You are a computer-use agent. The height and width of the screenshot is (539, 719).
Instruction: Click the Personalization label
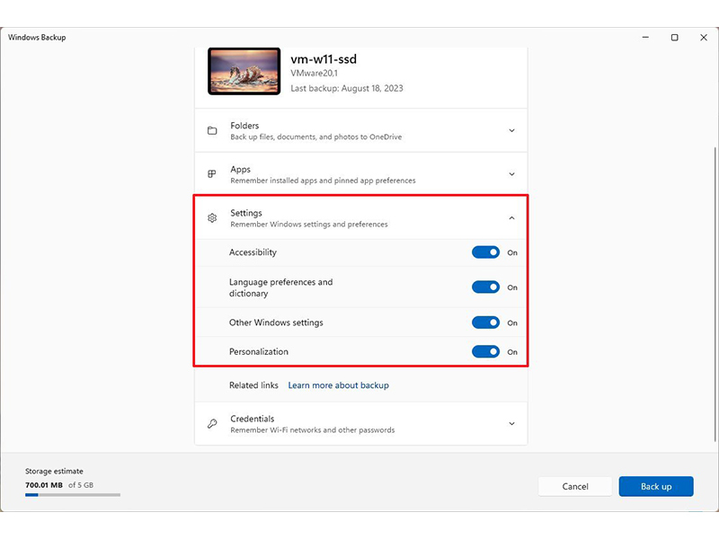pyautogui.click(x=259, y=351)
